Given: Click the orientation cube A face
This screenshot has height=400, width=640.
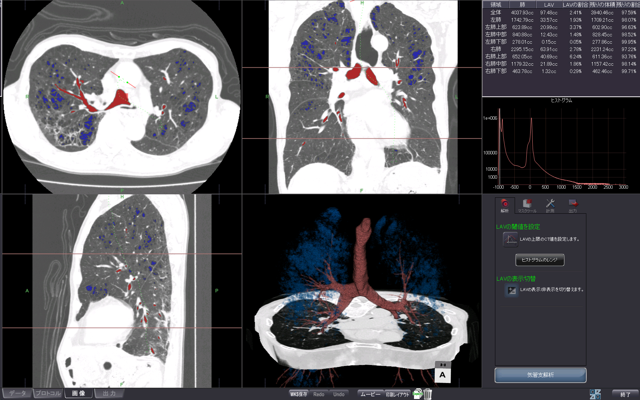Looking at the screenshot, I should (443, 375).
